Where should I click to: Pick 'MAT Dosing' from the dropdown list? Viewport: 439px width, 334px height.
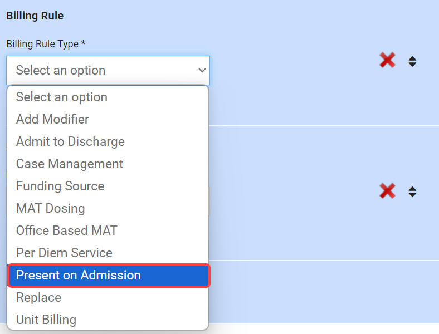(x=51, y=208)
